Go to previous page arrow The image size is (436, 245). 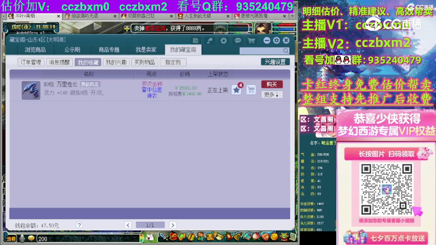[128, 225]
